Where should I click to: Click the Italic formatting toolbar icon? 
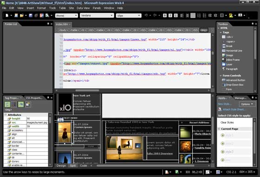tap(170, 15)
